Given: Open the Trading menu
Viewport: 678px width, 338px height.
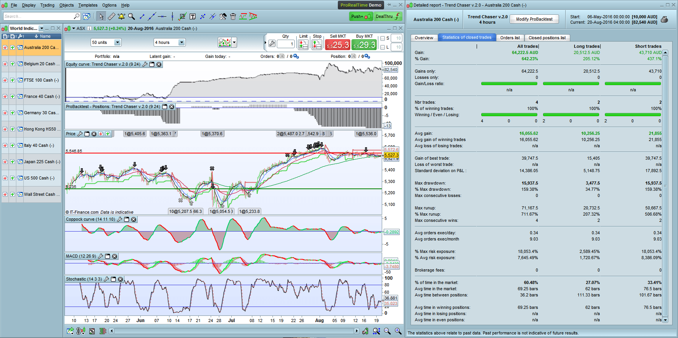Looking at the screenshot, I should click(x=47, y=5).
